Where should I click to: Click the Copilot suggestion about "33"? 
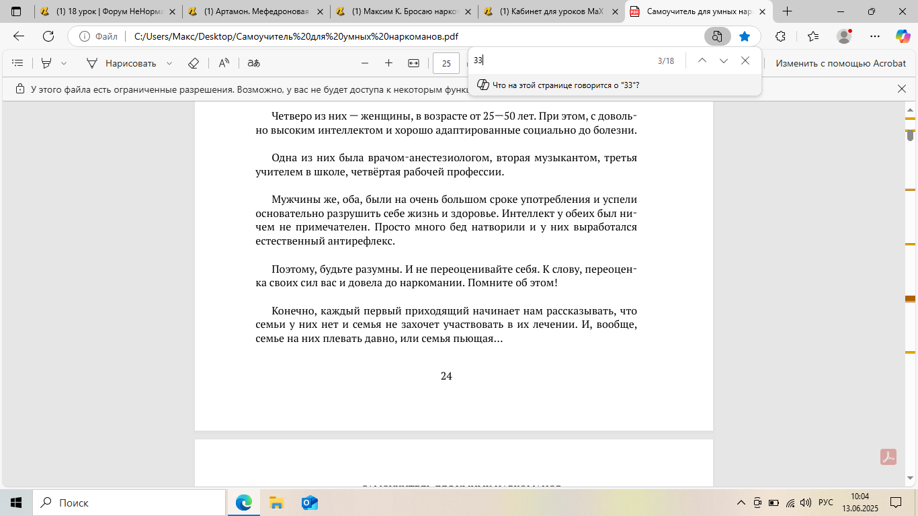pos(565,85)
